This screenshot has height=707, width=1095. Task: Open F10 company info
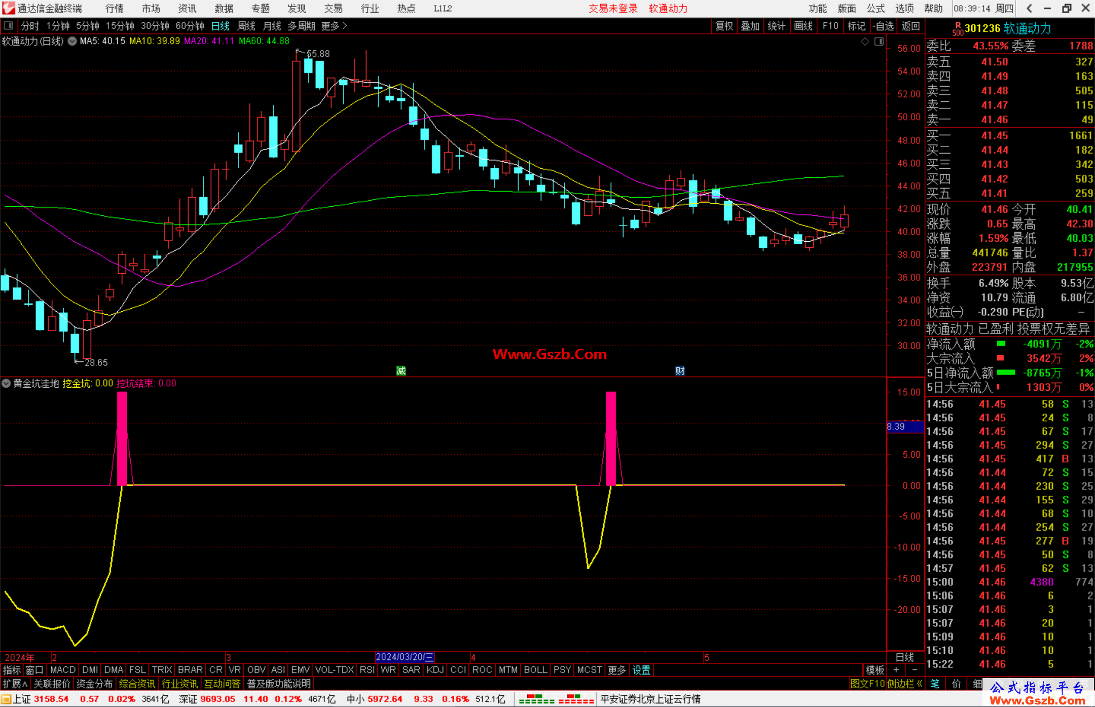tap(830, 26)
